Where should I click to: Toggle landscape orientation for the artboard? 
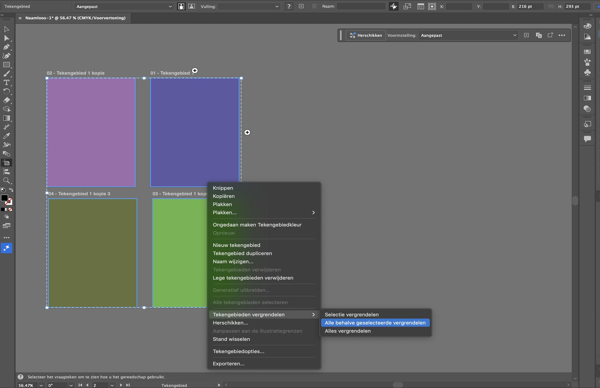[x=191, y=6]
